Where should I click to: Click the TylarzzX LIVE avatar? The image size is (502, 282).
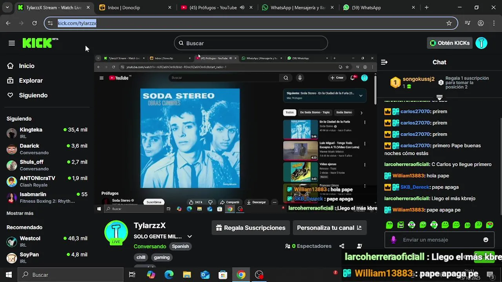pyautogui.click(x=116, y=232)
